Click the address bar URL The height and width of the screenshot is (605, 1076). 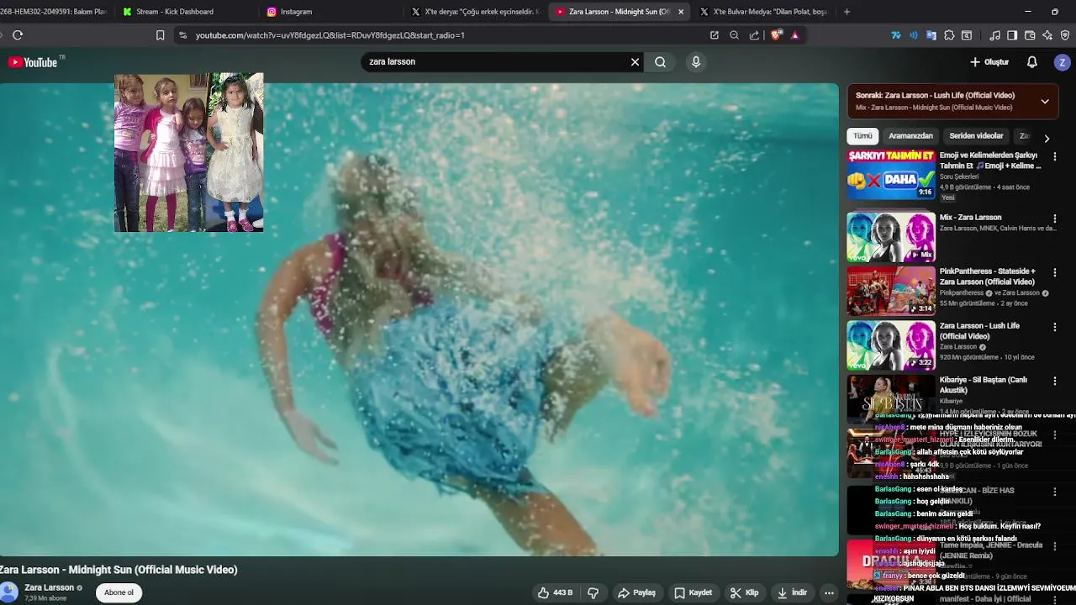[330, 35]
